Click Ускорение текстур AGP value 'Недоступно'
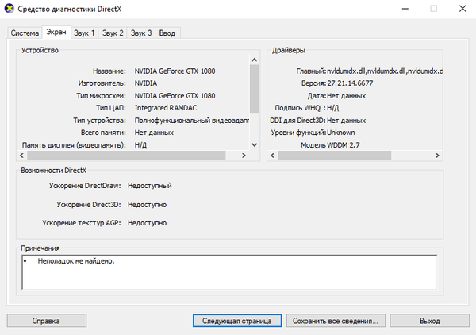Image resolution: width=476 pixels, height=335 pixels. [147, 223]
